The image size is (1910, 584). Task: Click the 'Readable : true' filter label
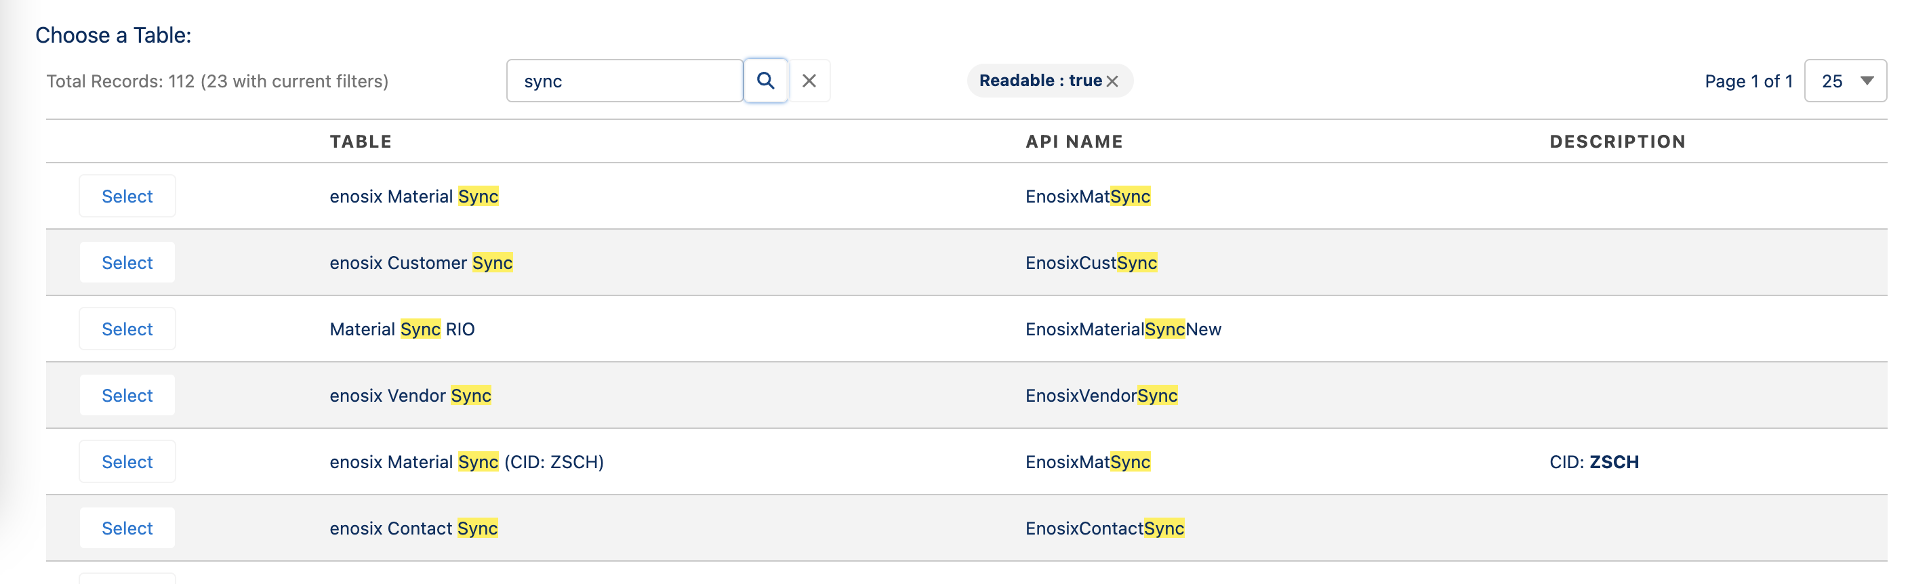tap(1040, 80)
